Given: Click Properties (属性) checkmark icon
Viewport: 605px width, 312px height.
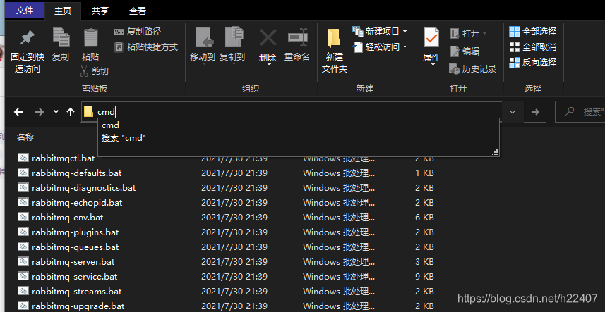Looking at the screenshot, I should pyautogui.click(x=431, y=38).
